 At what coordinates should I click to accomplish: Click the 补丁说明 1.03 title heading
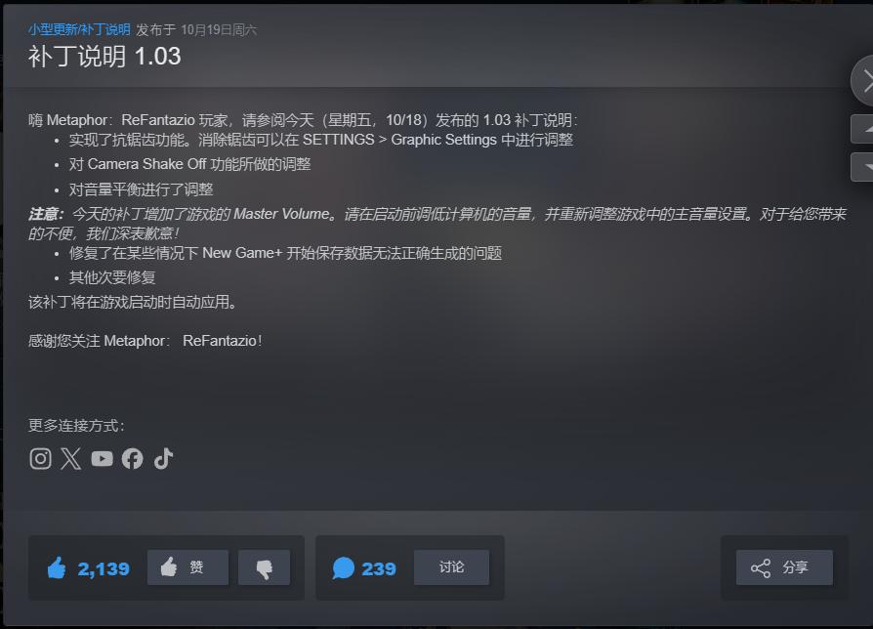pos(104,57)
